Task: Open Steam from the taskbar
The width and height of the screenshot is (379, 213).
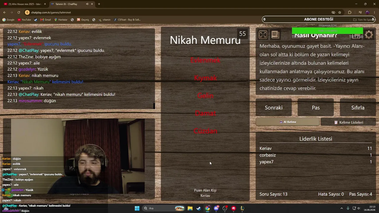Action: click(x=199, y=208)
